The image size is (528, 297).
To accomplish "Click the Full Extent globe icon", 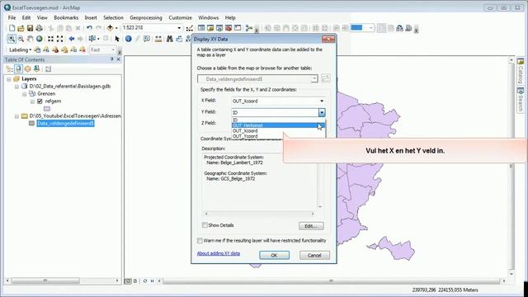I will click(x=40, y=39).
